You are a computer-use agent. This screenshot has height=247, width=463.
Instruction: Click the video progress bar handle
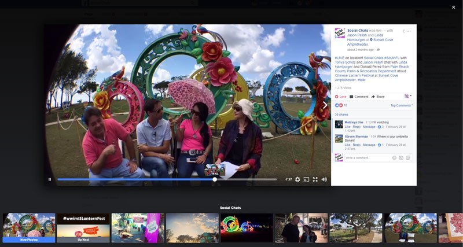(x=215, y=179)
